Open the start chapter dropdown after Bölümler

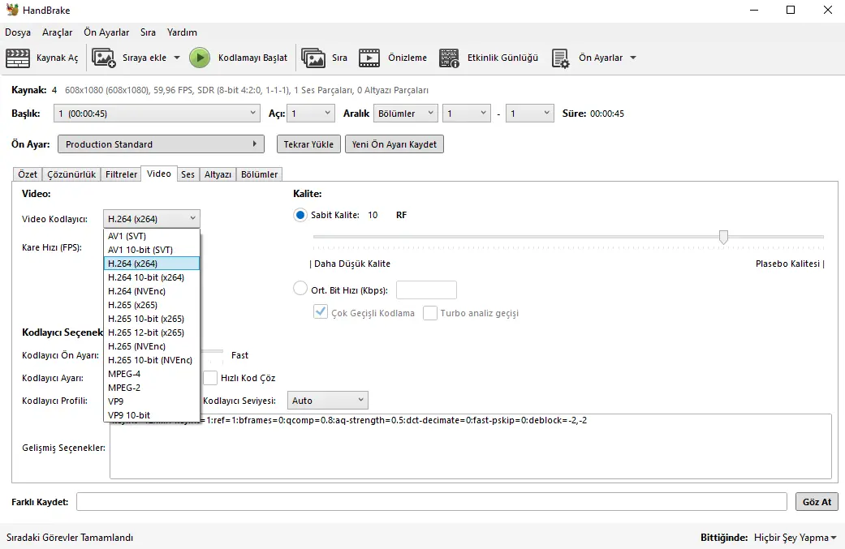coord(467,113)
